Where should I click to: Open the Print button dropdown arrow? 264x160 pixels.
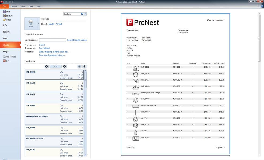[x=39, y=24]
